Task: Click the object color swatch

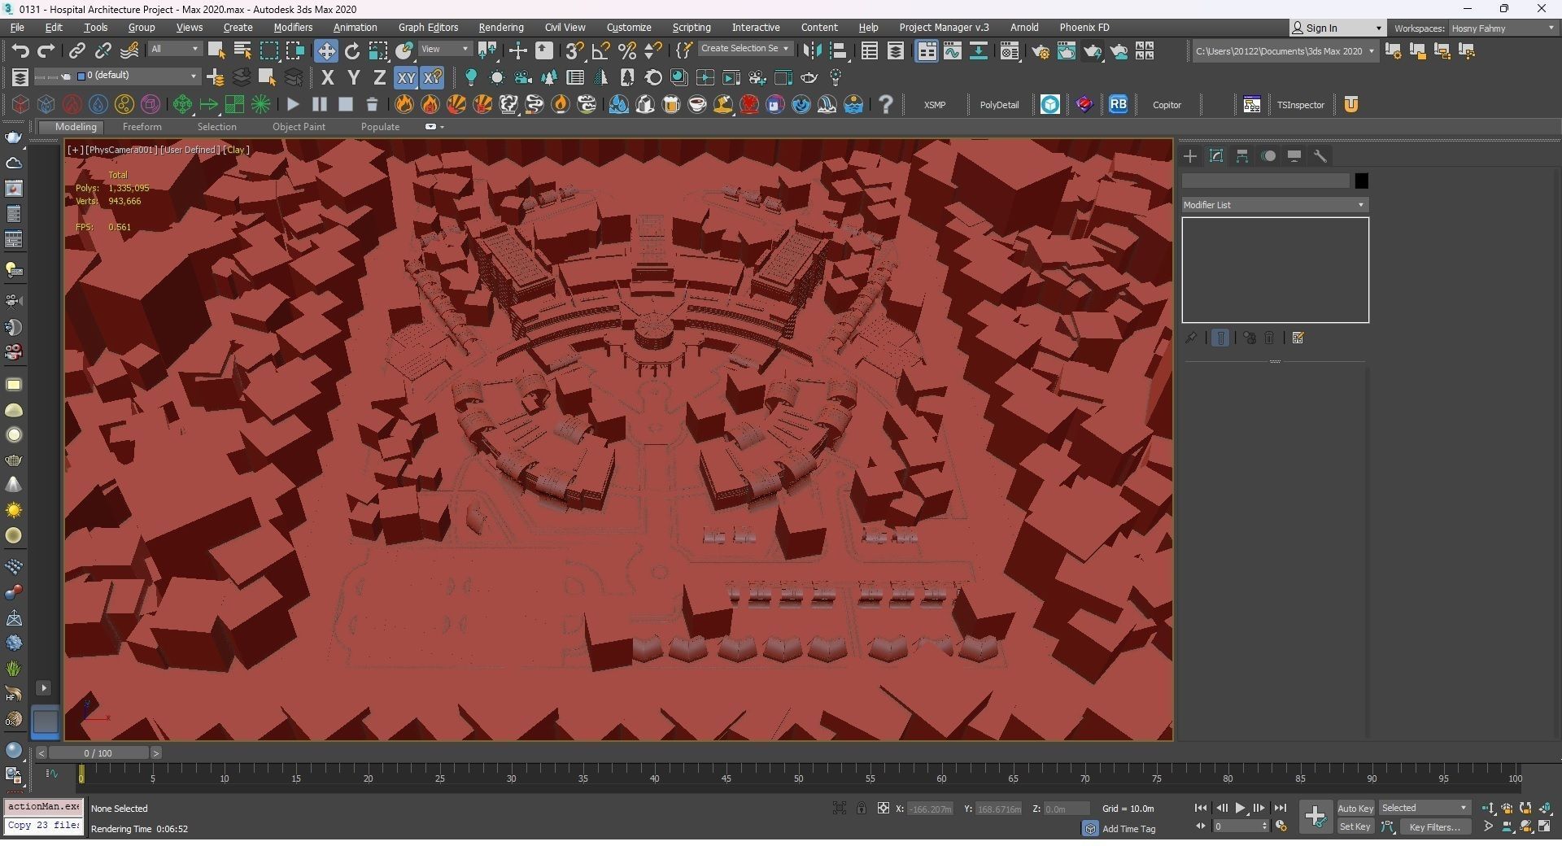Action: point(1361,181)
